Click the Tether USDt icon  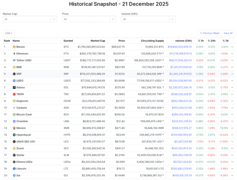14,60
